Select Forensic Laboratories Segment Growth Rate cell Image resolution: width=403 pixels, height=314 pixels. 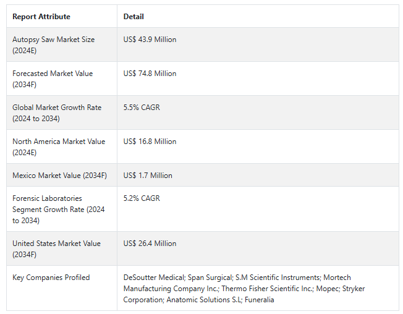tap(62, 209)
